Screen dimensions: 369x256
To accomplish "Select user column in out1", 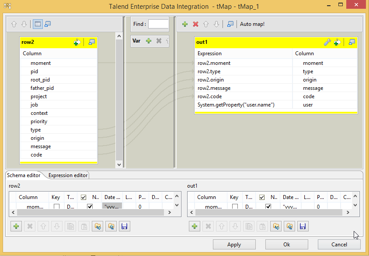I will pyautogui.click(x=325, y=105).
